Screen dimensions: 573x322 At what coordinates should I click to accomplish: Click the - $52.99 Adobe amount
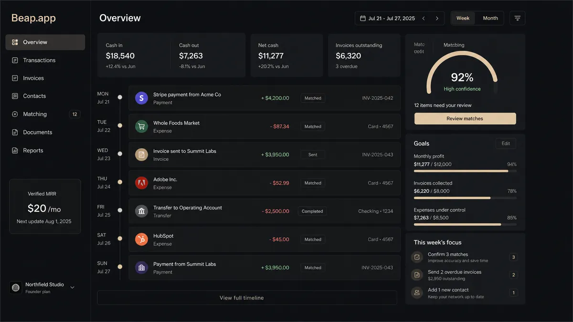279,183
